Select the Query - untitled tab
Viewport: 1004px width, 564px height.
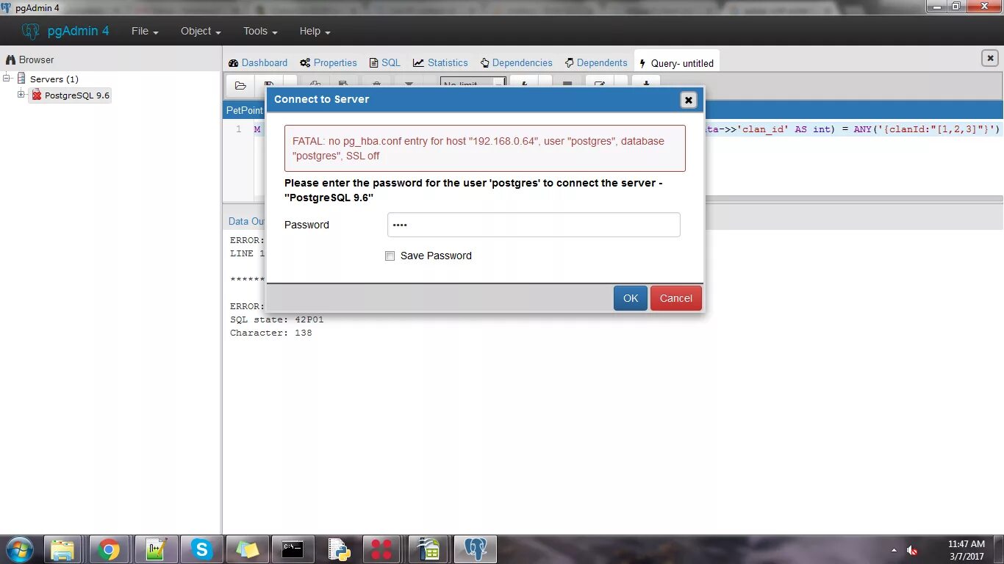(677, 62)
